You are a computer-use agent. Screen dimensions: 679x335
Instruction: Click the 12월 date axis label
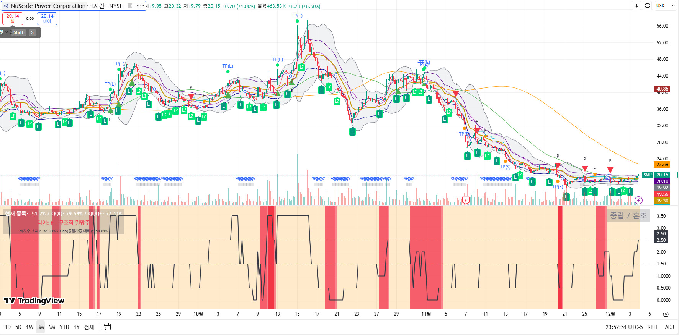click(610, 314)
